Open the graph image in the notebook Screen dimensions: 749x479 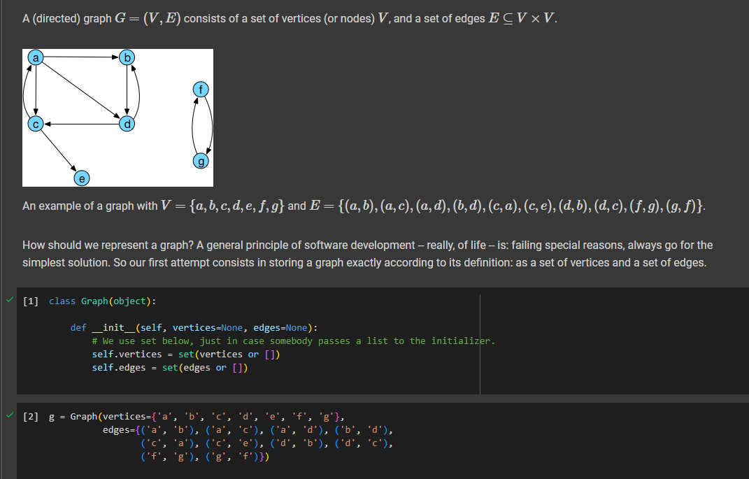[x=117, y=117]
